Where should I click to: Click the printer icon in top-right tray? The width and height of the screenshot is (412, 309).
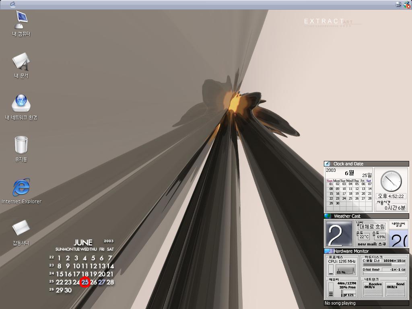(398, 5)
